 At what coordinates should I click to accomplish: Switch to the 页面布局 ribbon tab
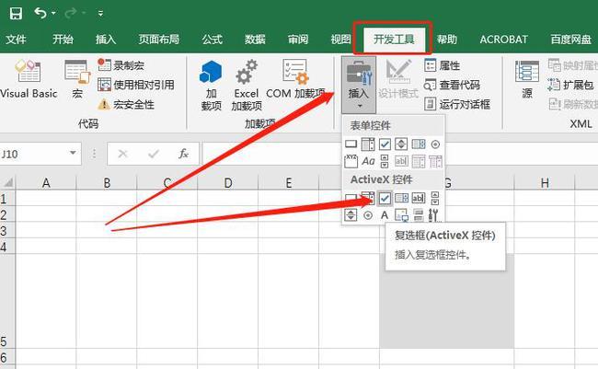(158, 40)
